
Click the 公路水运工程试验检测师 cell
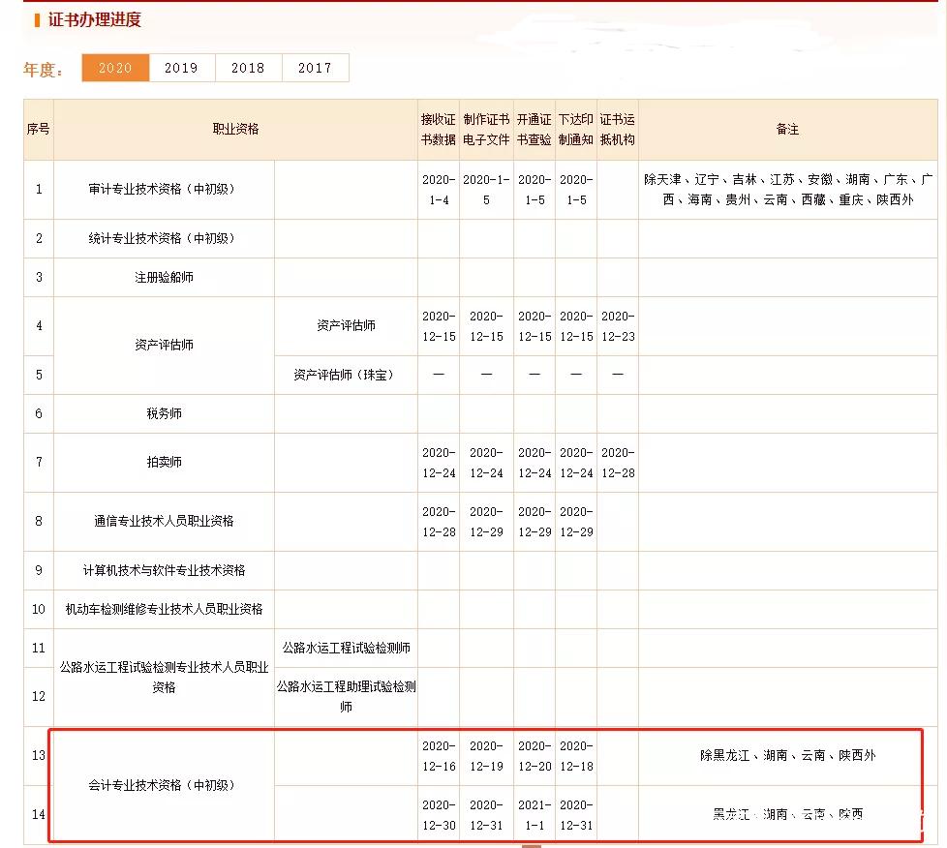point(346,648)
